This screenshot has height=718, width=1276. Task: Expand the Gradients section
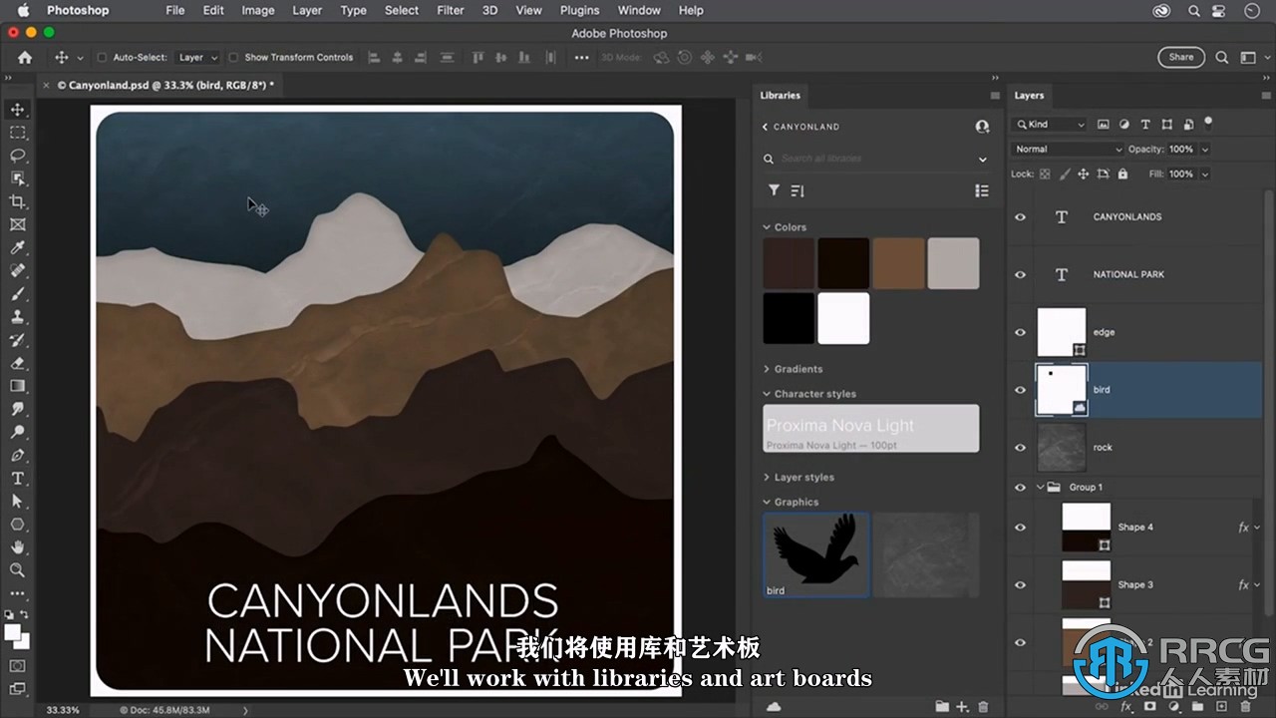(x=767, y=369)
